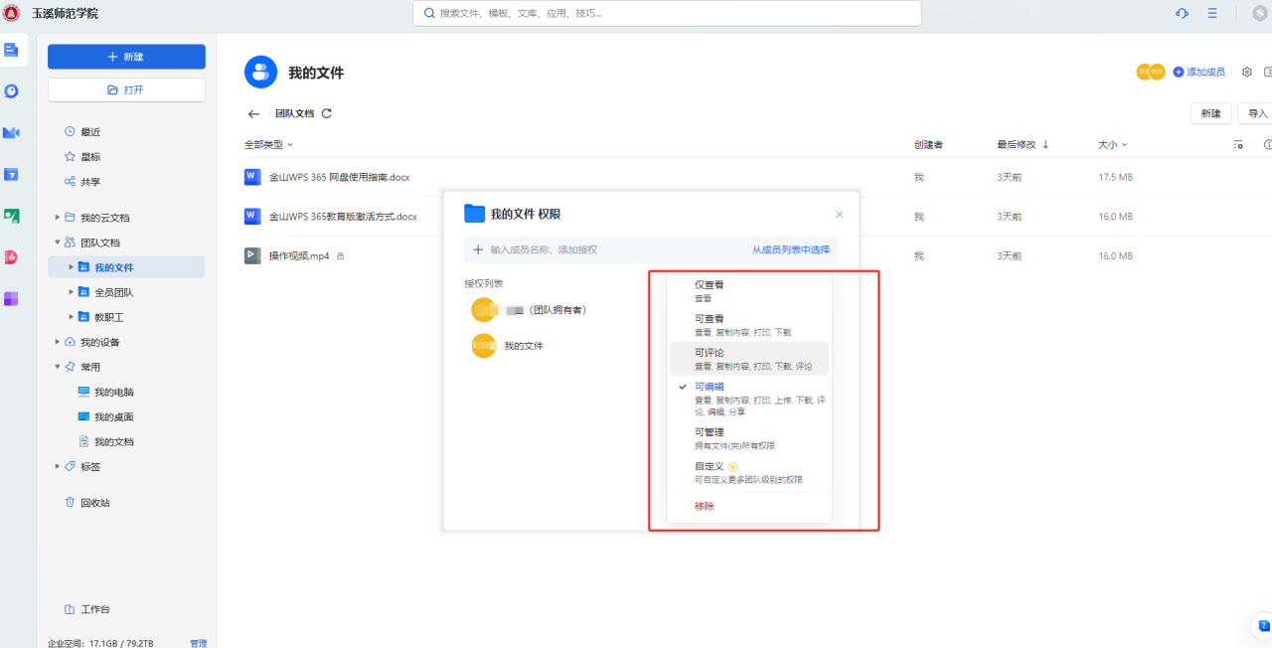Click the customer service headset icon

click(x=1182, y=13)
